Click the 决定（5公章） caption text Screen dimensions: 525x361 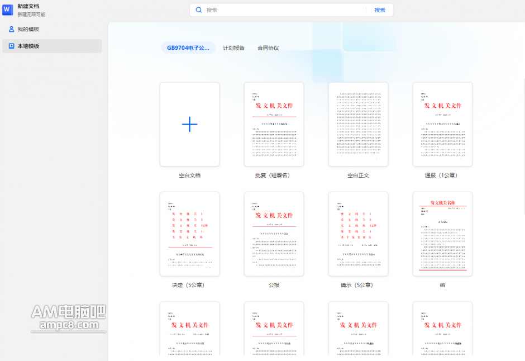click(188, 286)
